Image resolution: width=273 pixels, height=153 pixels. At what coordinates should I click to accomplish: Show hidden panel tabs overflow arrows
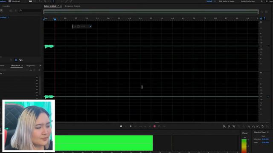[40, 65]
